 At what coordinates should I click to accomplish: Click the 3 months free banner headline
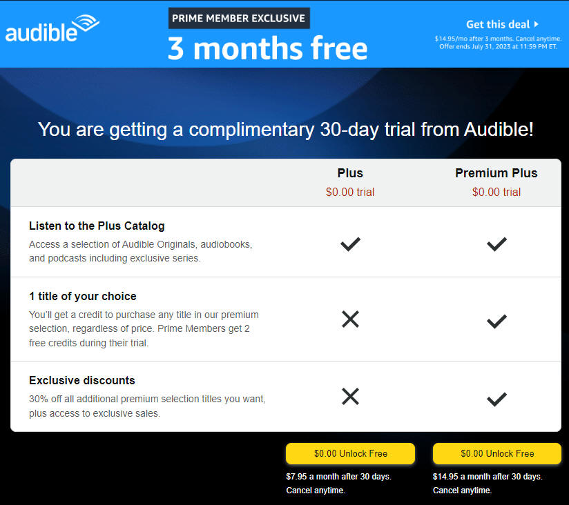(267, 48)
